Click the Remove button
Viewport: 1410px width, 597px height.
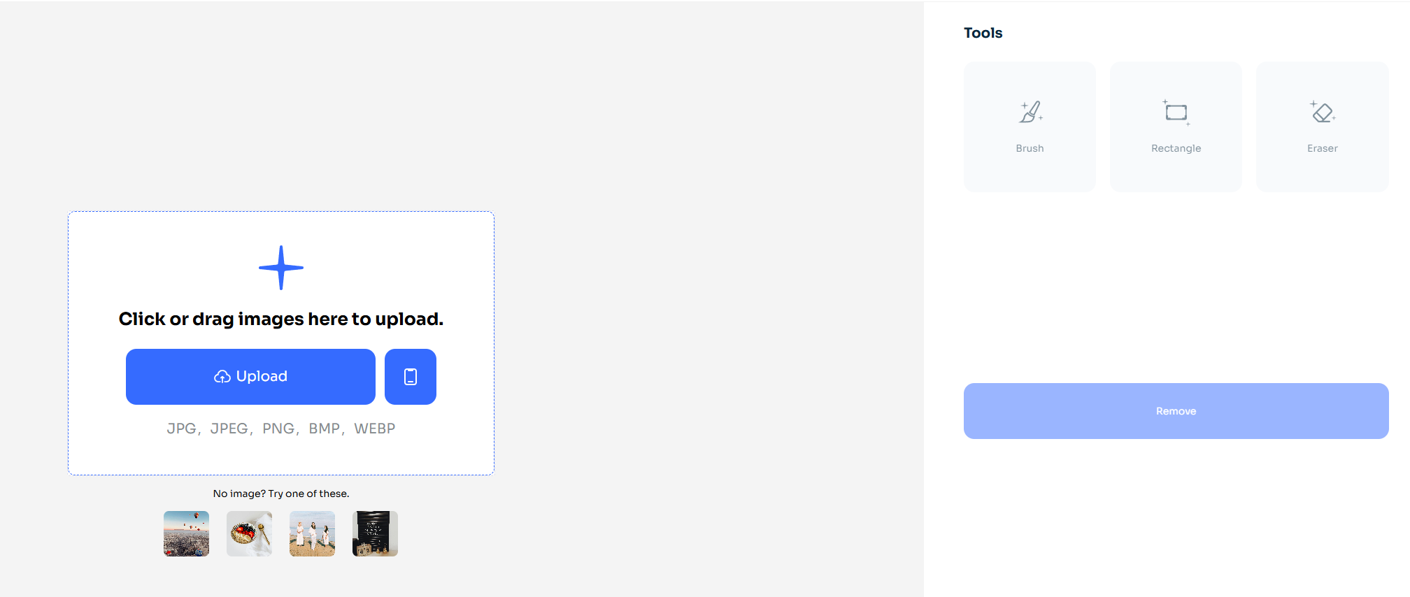click(1175, 411)
